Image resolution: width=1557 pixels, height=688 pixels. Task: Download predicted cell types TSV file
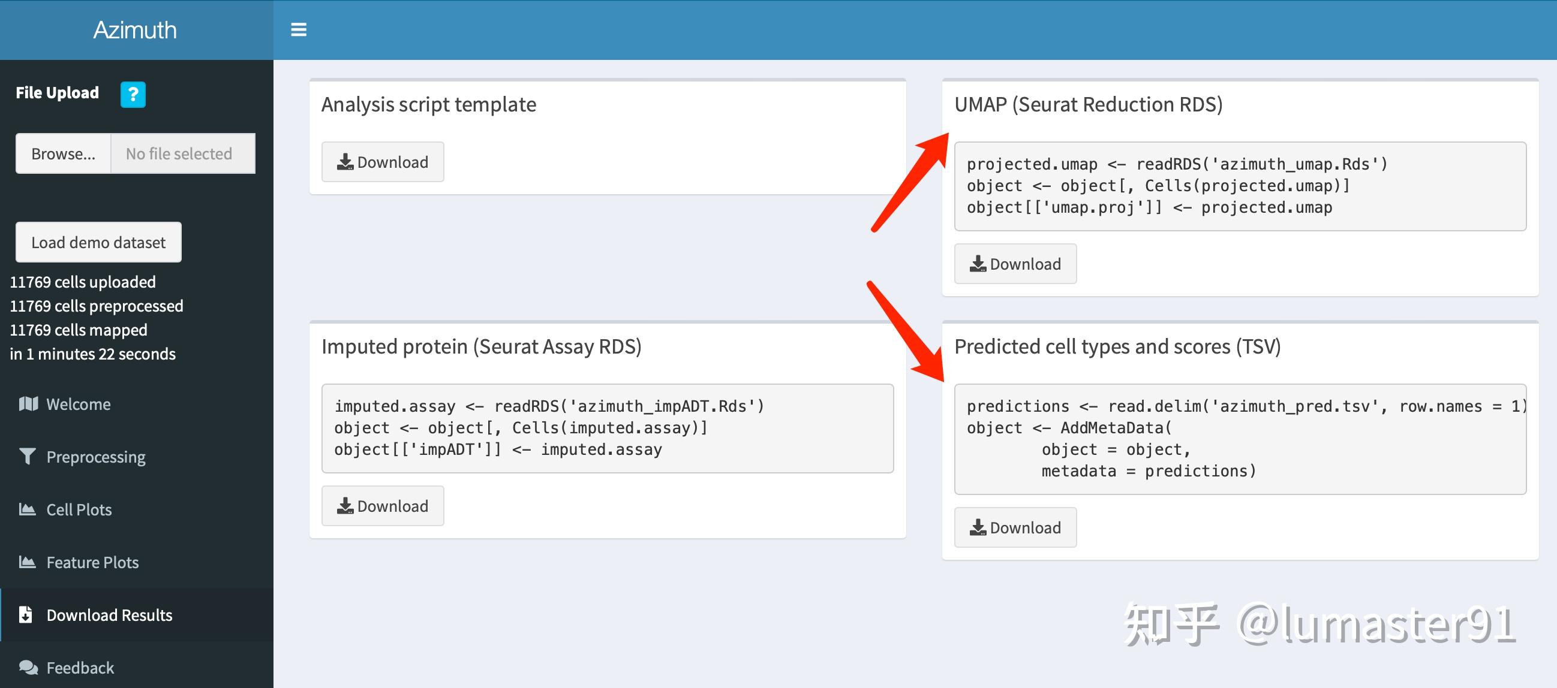click(x=1015, y=527)
